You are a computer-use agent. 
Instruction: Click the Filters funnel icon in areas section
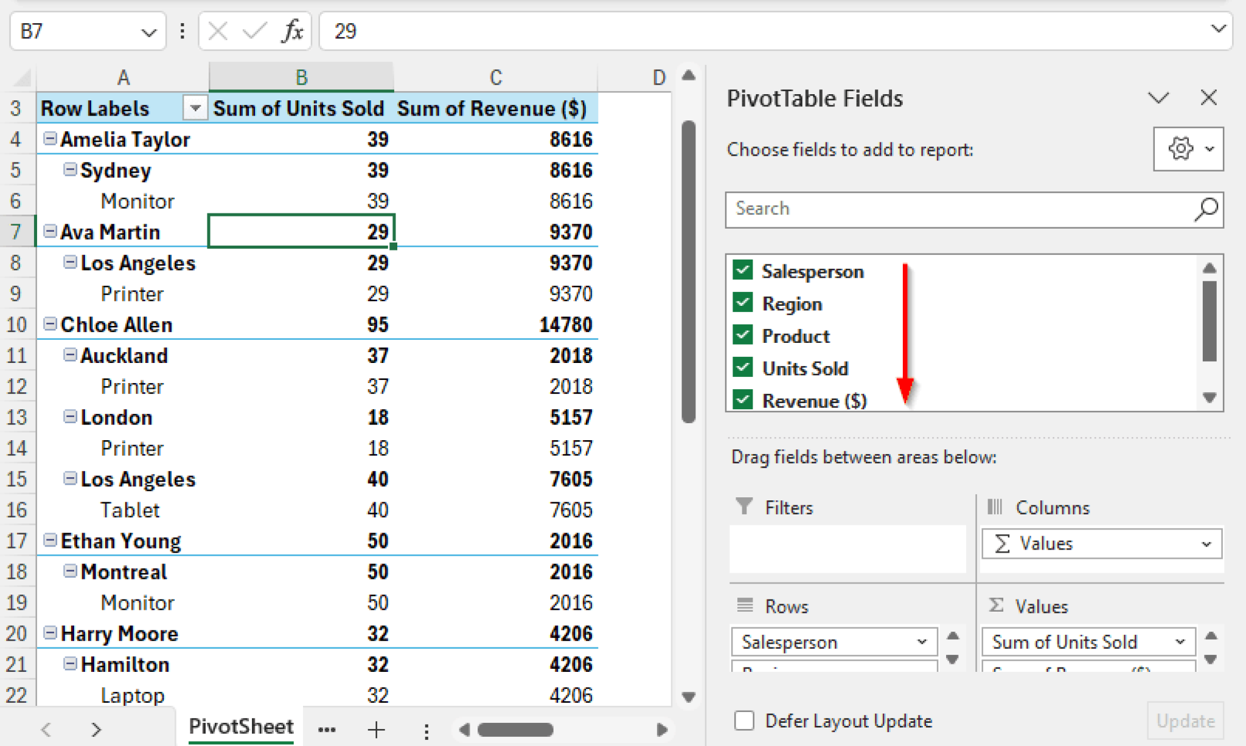click(x=743, y=506)
